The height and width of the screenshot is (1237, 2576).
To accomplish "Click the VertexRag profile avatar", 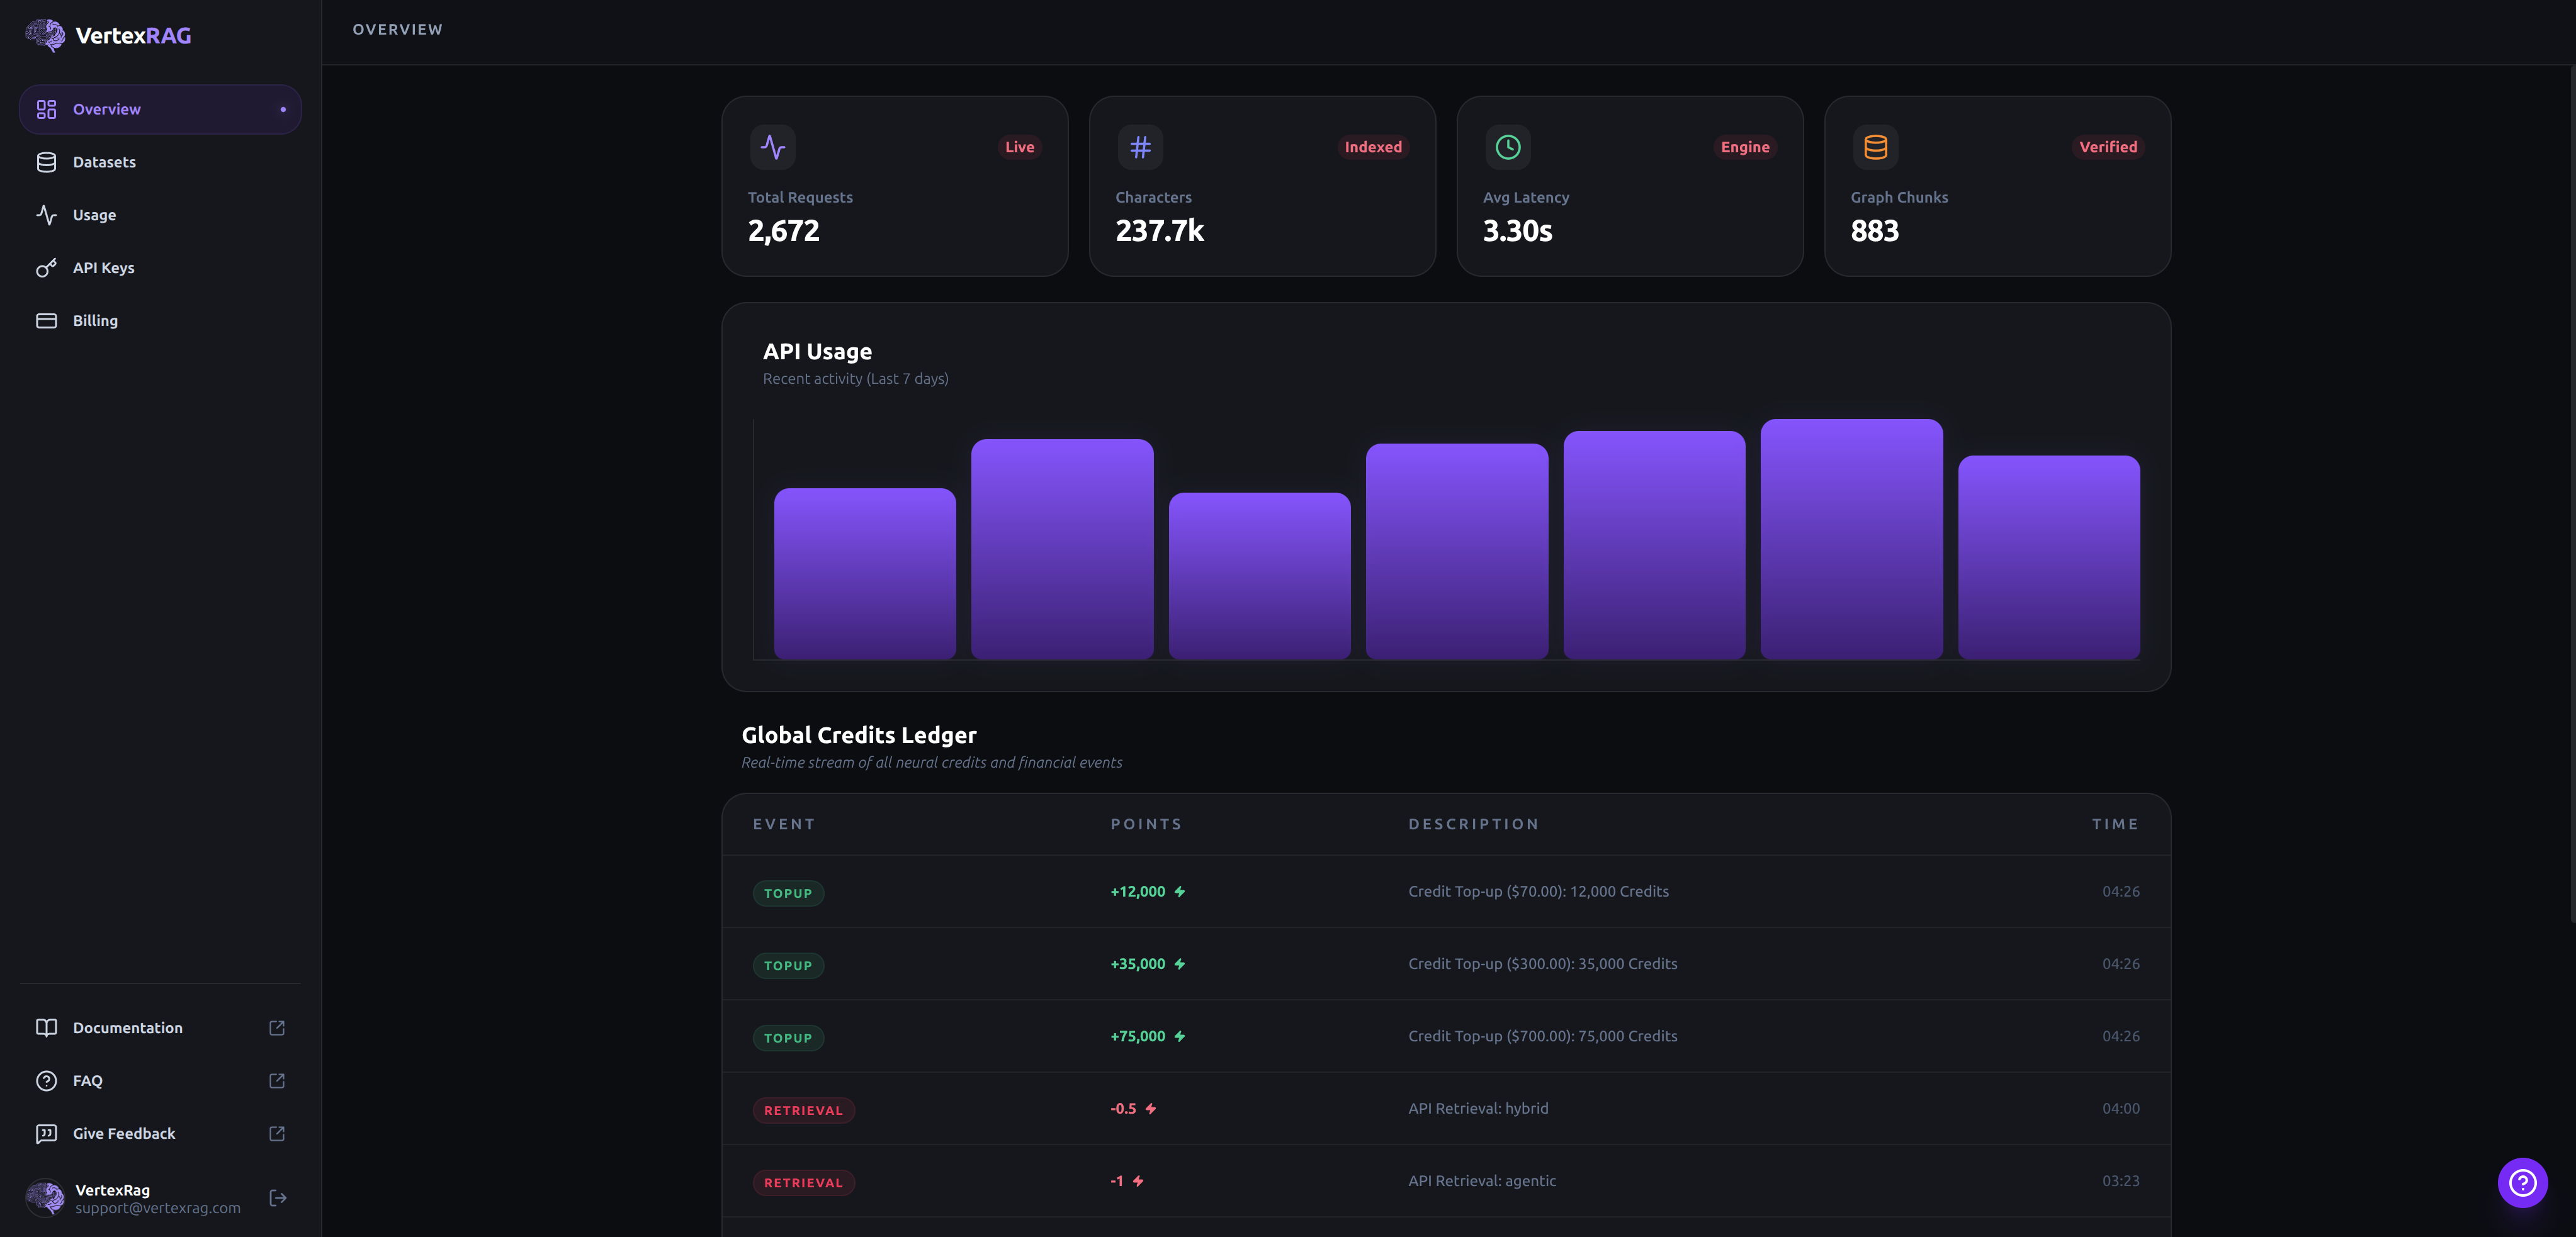I will 44,1197.
